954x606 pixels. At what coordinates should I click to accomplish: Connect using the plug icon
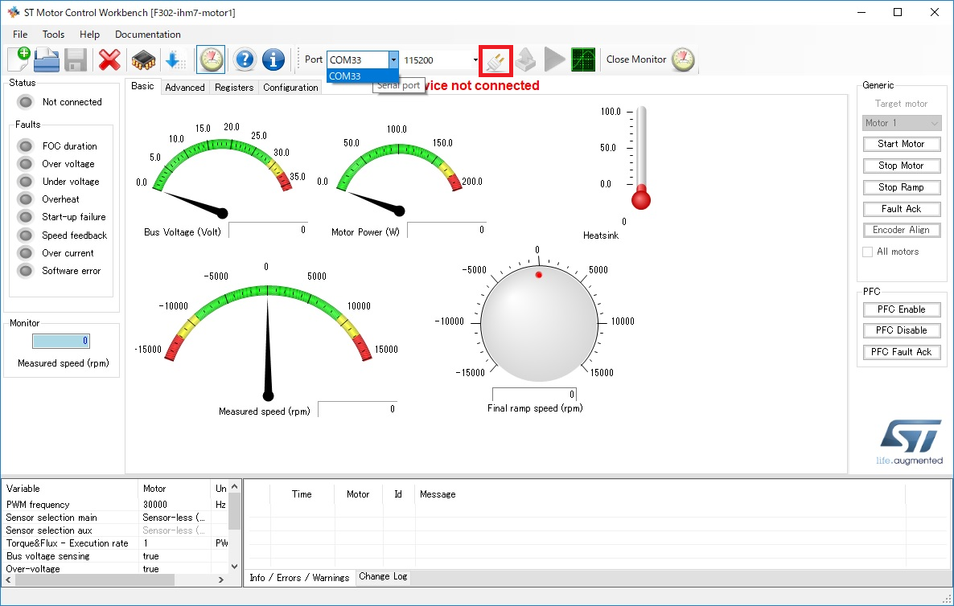pyautogui.click(x=496, y=60)
